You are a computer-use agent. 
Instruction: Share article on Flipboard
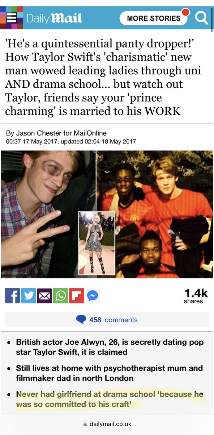click(76, 295)
